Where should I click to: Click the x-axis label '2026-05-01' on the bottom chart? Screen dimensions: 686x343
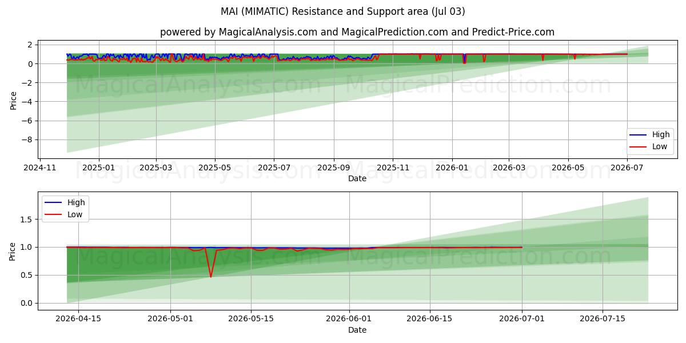click(170, 320)
